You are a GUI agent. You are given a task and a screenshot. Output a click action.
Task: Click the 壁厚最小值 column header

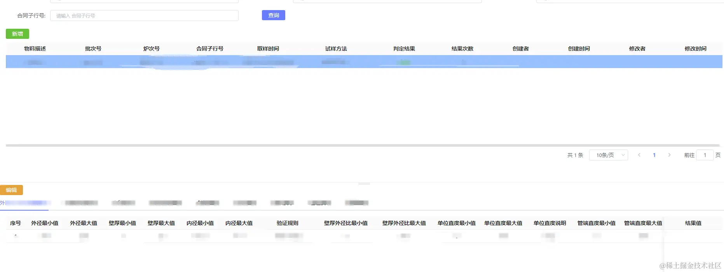[x=122, y=223]
